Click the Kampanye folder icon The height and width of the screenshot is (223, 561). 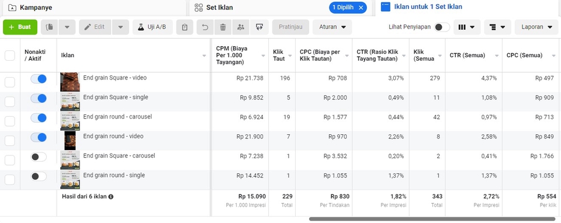(12, 8)
